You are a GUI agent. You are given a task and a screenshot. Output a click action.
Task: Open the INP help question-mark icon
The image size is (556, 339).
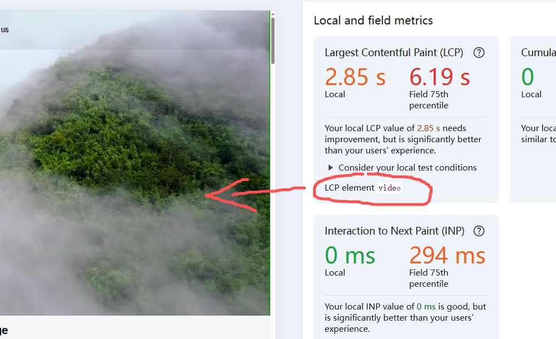coord(479,231)
